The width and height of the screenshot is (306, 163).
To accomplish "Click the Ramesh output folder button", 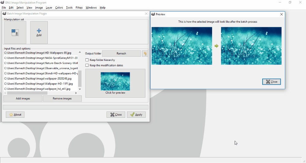I will [121, 54].
